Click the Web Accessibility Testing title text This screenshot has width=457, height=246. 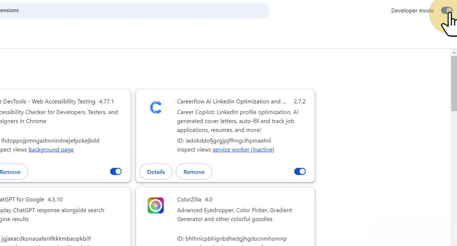(x=48, y=101)
